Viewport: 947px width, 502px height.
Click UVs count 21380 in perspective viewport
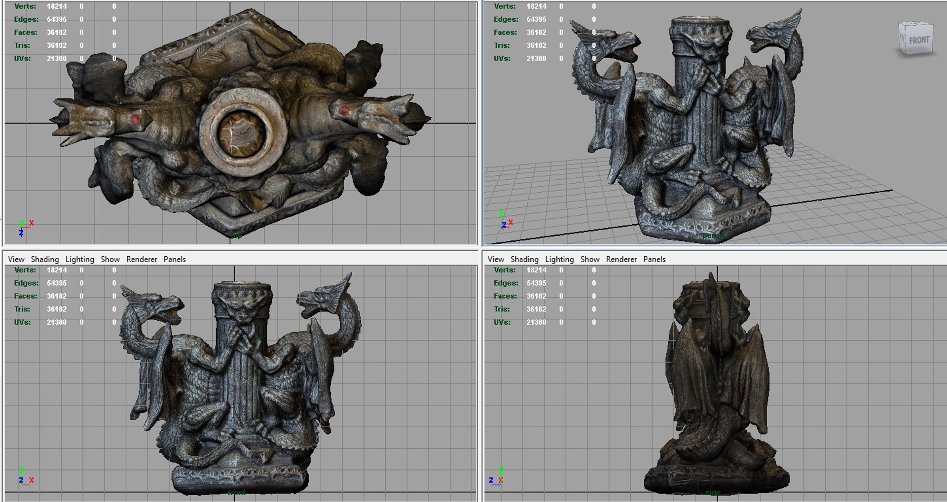[536, 58]
